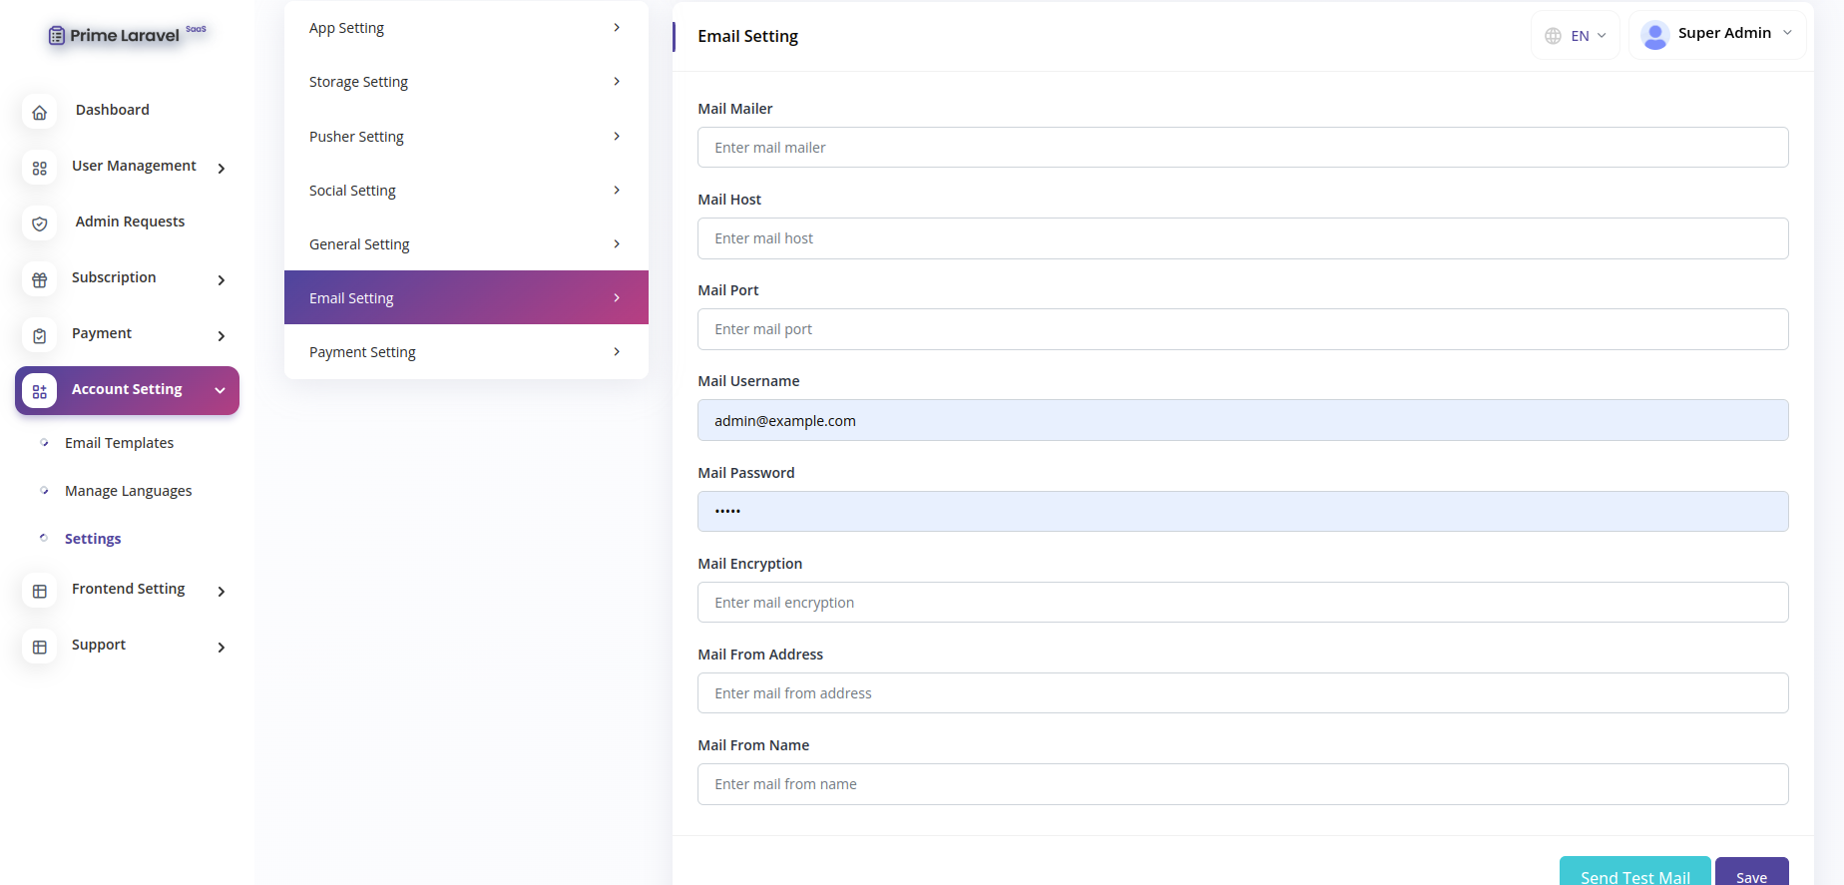
Task: Focus the Mail Host input field
Action: (1242, 238)
